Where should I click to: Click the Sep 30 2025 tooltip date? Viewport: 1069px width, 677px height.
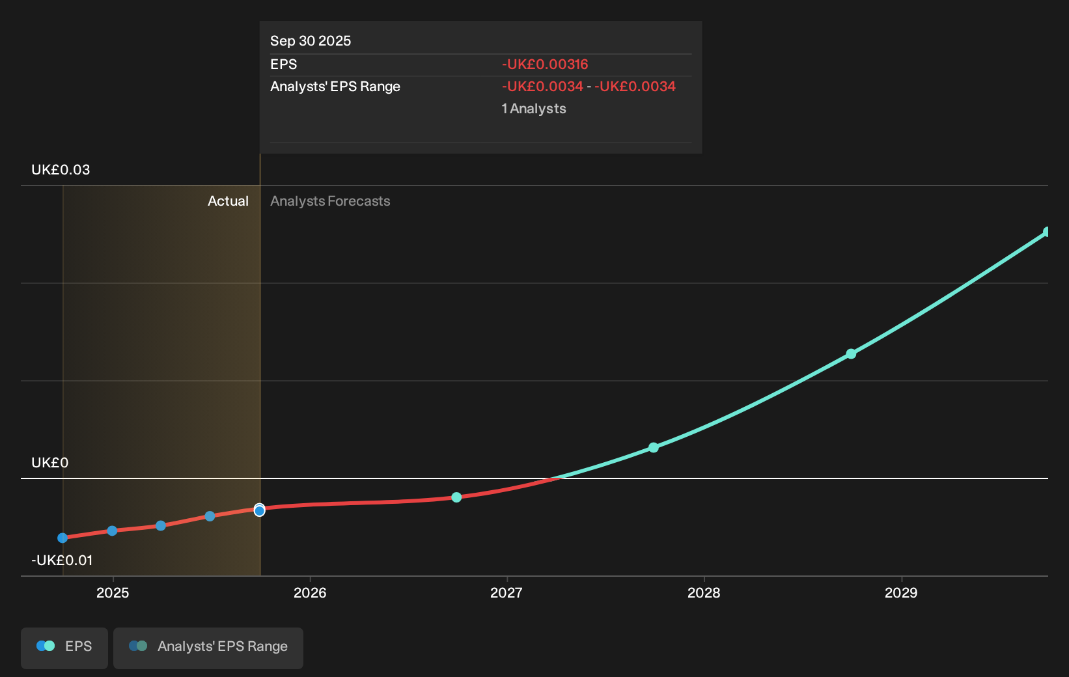pos(311,41)
